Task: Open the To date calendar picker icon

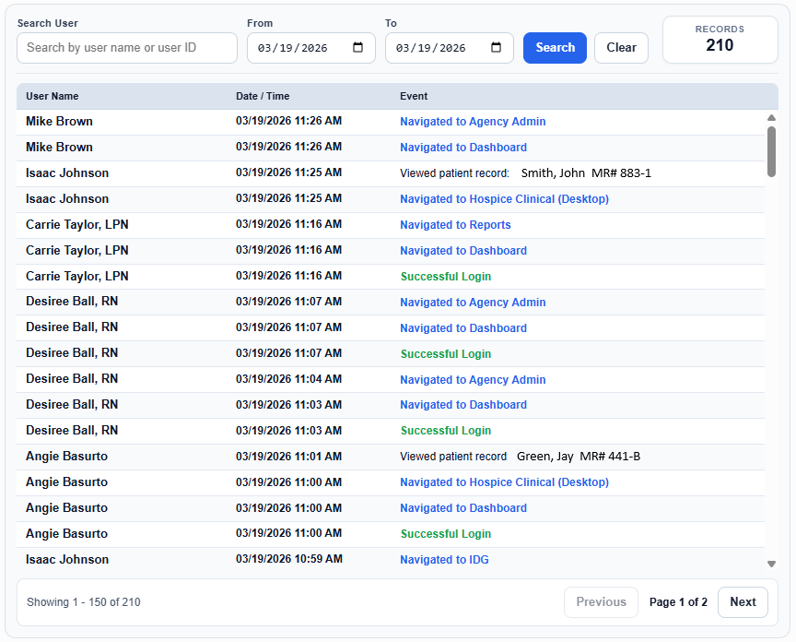Action: click(x=496, y=47)
